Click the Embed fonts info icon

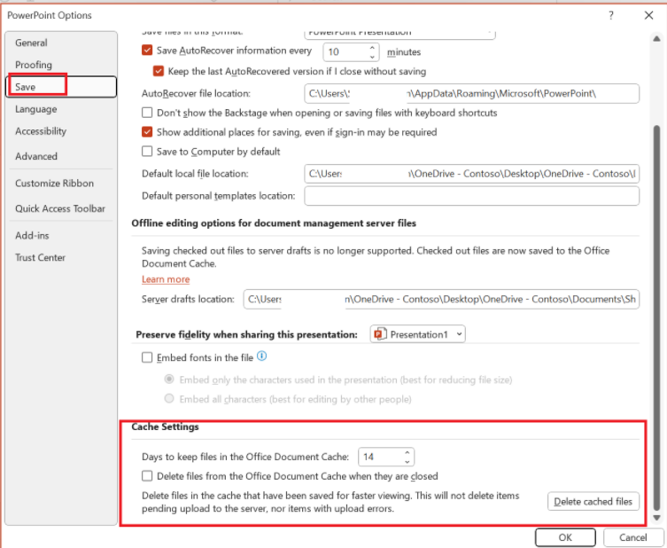pyautogui.click(x=262, y=356)
